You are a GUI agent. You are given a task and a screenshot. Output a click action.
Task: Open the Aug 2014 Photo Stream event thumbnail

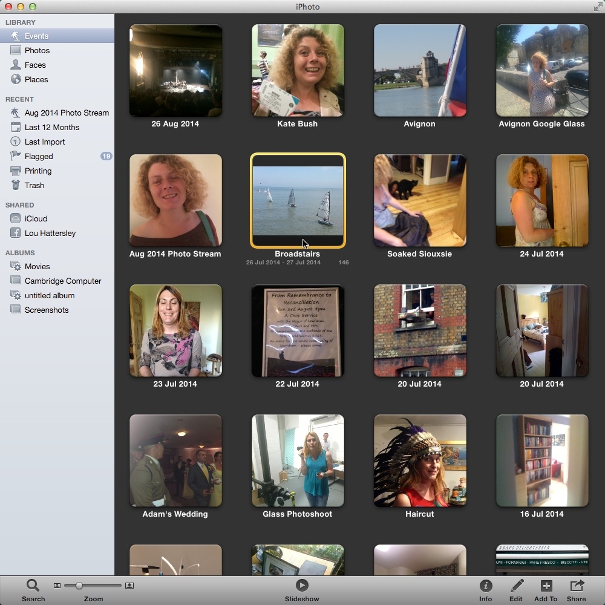(x=175, y=201)
